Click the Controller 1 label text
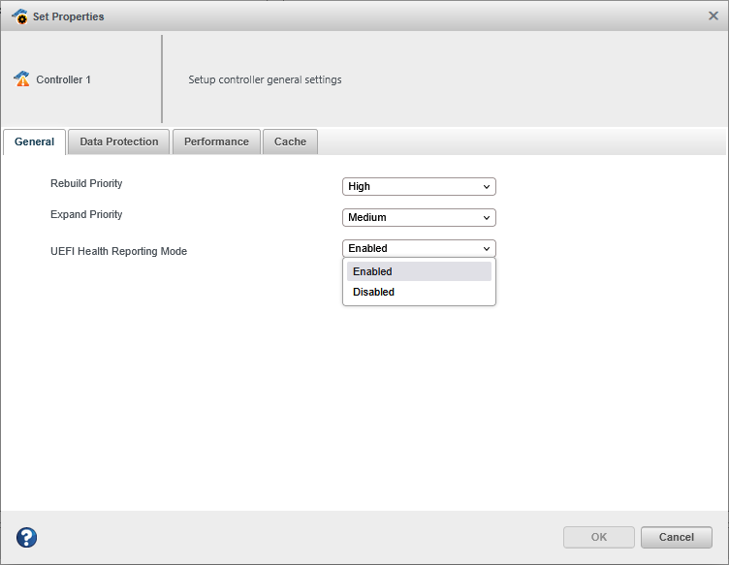Image resolution: width=729 pixels, height=565 pixels. click(x=64, y=79)
